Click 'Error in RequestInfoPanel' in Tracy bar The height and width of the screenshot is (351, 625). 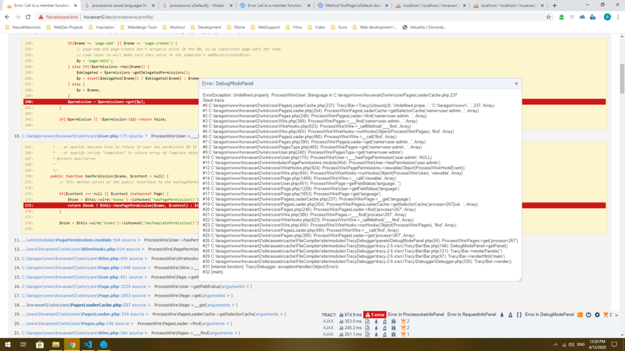tap(472, 315)
